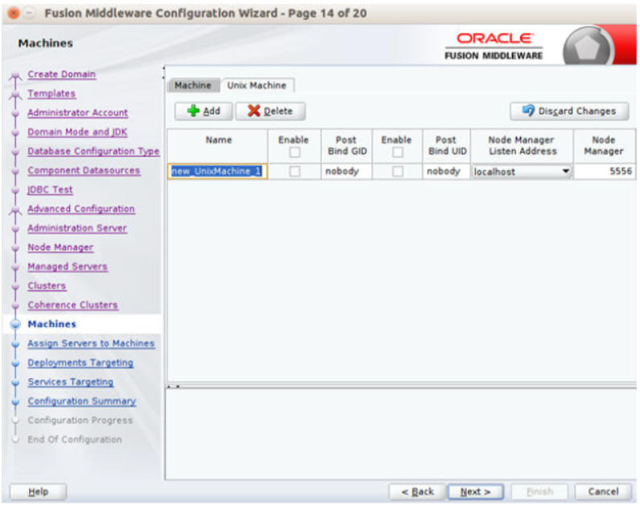Click the Discard Changes undo arrow icon

[x=528, y=110]
